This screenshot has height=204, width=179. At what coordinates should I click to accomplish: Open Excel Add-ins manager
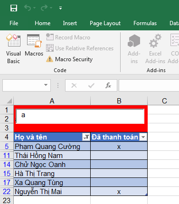click(x=155, y=48)
